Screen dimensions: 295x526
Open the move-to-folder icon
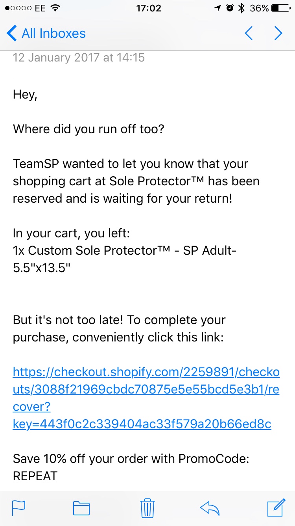pos(81,508)
